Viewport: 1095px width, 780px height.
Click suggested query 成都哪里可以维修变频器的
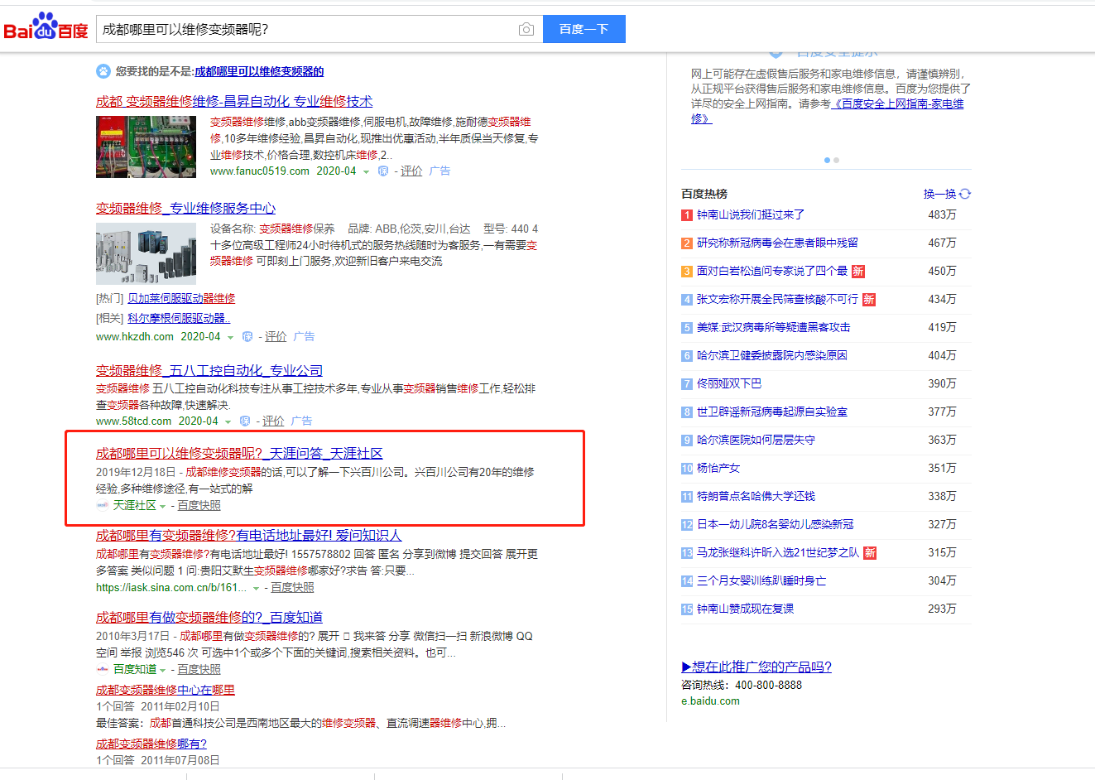259,71
